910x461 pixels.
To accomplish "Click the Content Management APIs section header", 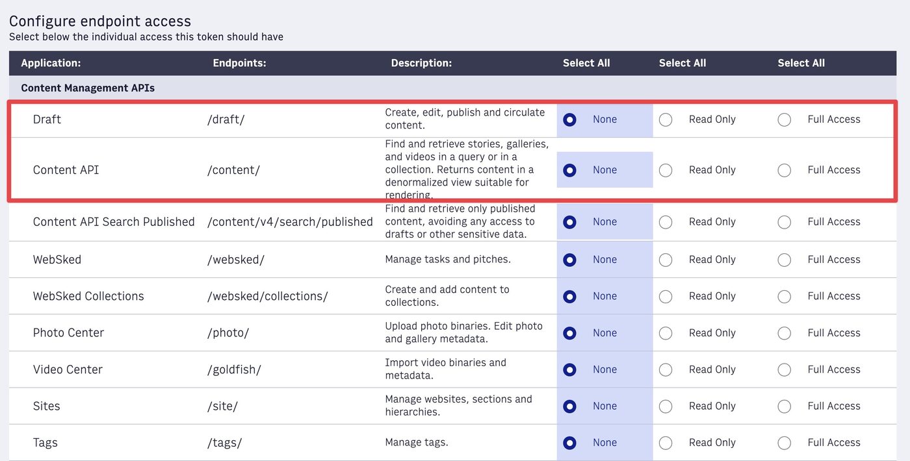I will pyautogui.click(x=88, y=88).
